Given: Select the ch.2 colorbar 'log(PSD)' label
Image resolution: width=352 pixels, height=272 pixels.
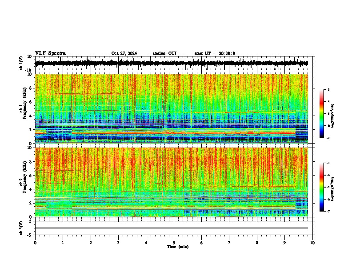Looking at the screenshot, I should coord(332,189).
